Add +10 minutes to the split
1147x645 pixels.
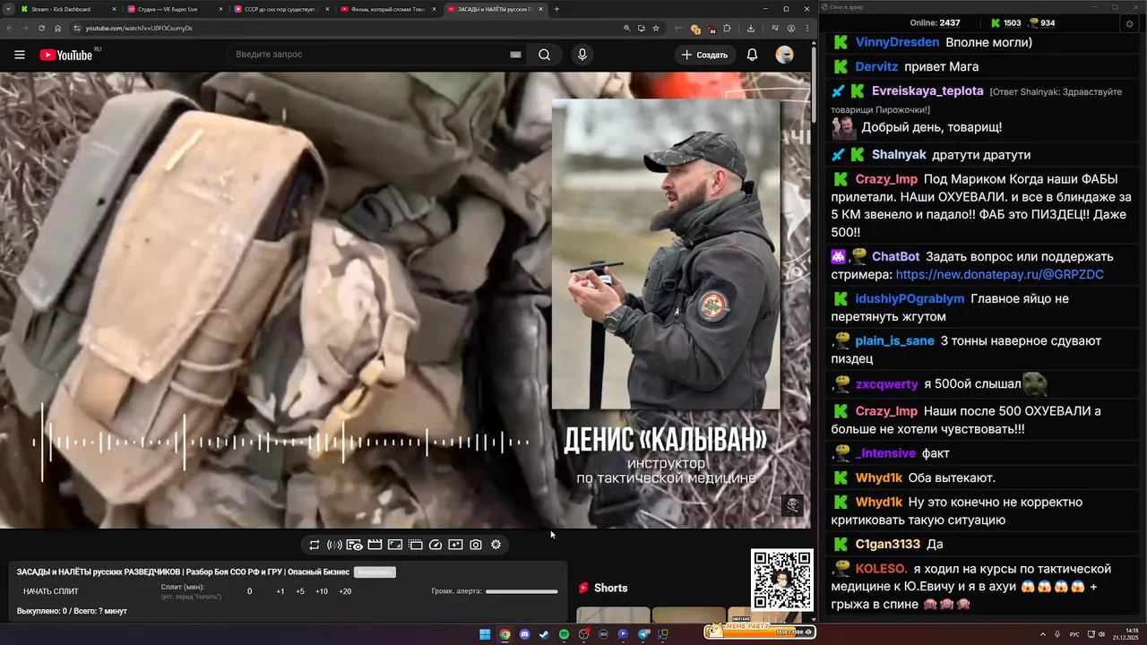tap(322, 591)
